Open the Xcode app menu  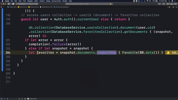(x=7, y=1)
